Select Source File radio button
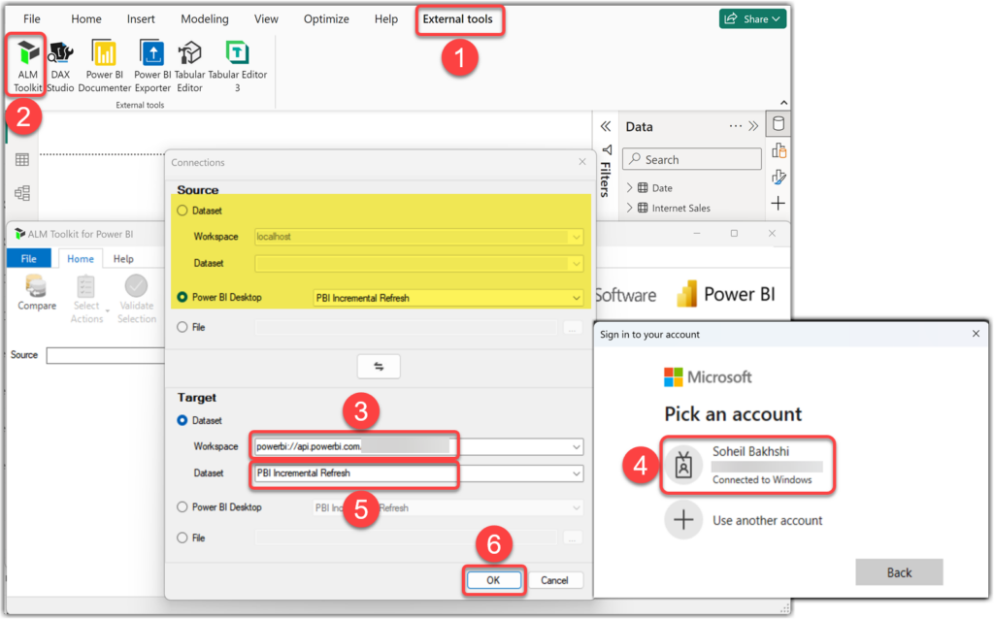Screen dimensions: 994x619 [x=182, y=327]
